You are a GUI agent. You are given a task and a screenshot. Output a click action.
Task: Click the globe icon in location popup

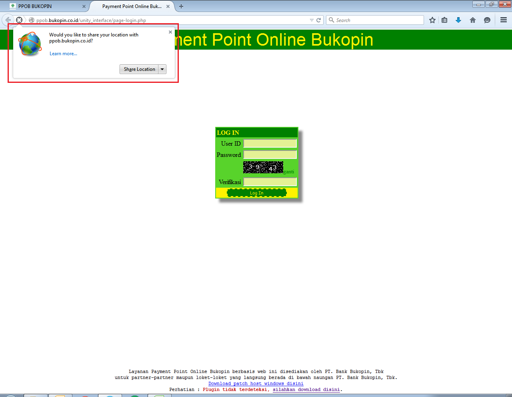[30, 44]
